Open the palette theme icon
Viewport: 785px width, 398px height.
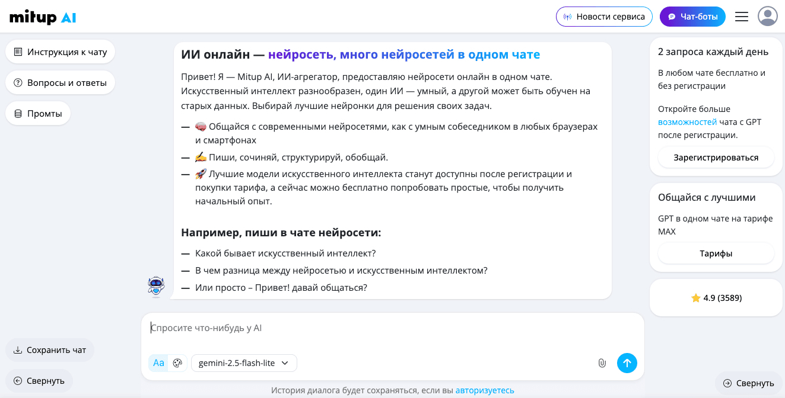click(177, 363)
